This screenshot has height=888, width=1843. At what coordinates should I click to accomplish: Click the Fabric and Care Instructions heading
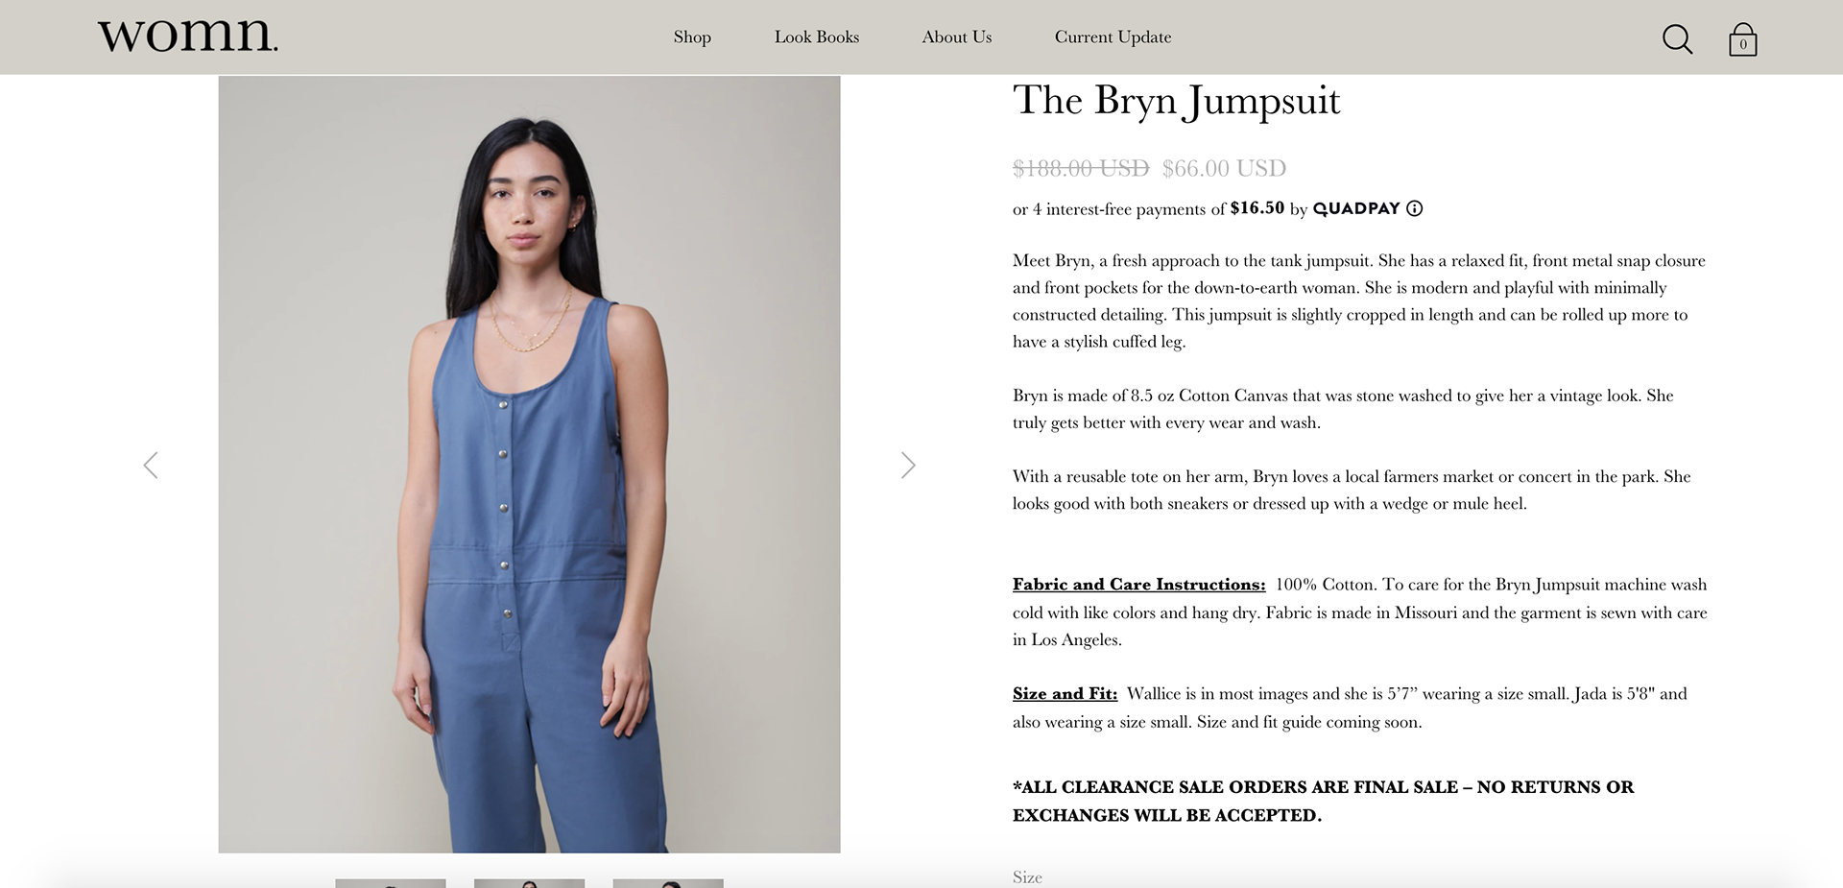[x=1138, y=585]
